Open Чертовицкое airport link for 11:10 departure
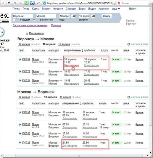The width and height of the screenshot is (153, 158). pyautogui.click(x=72, y=66)
